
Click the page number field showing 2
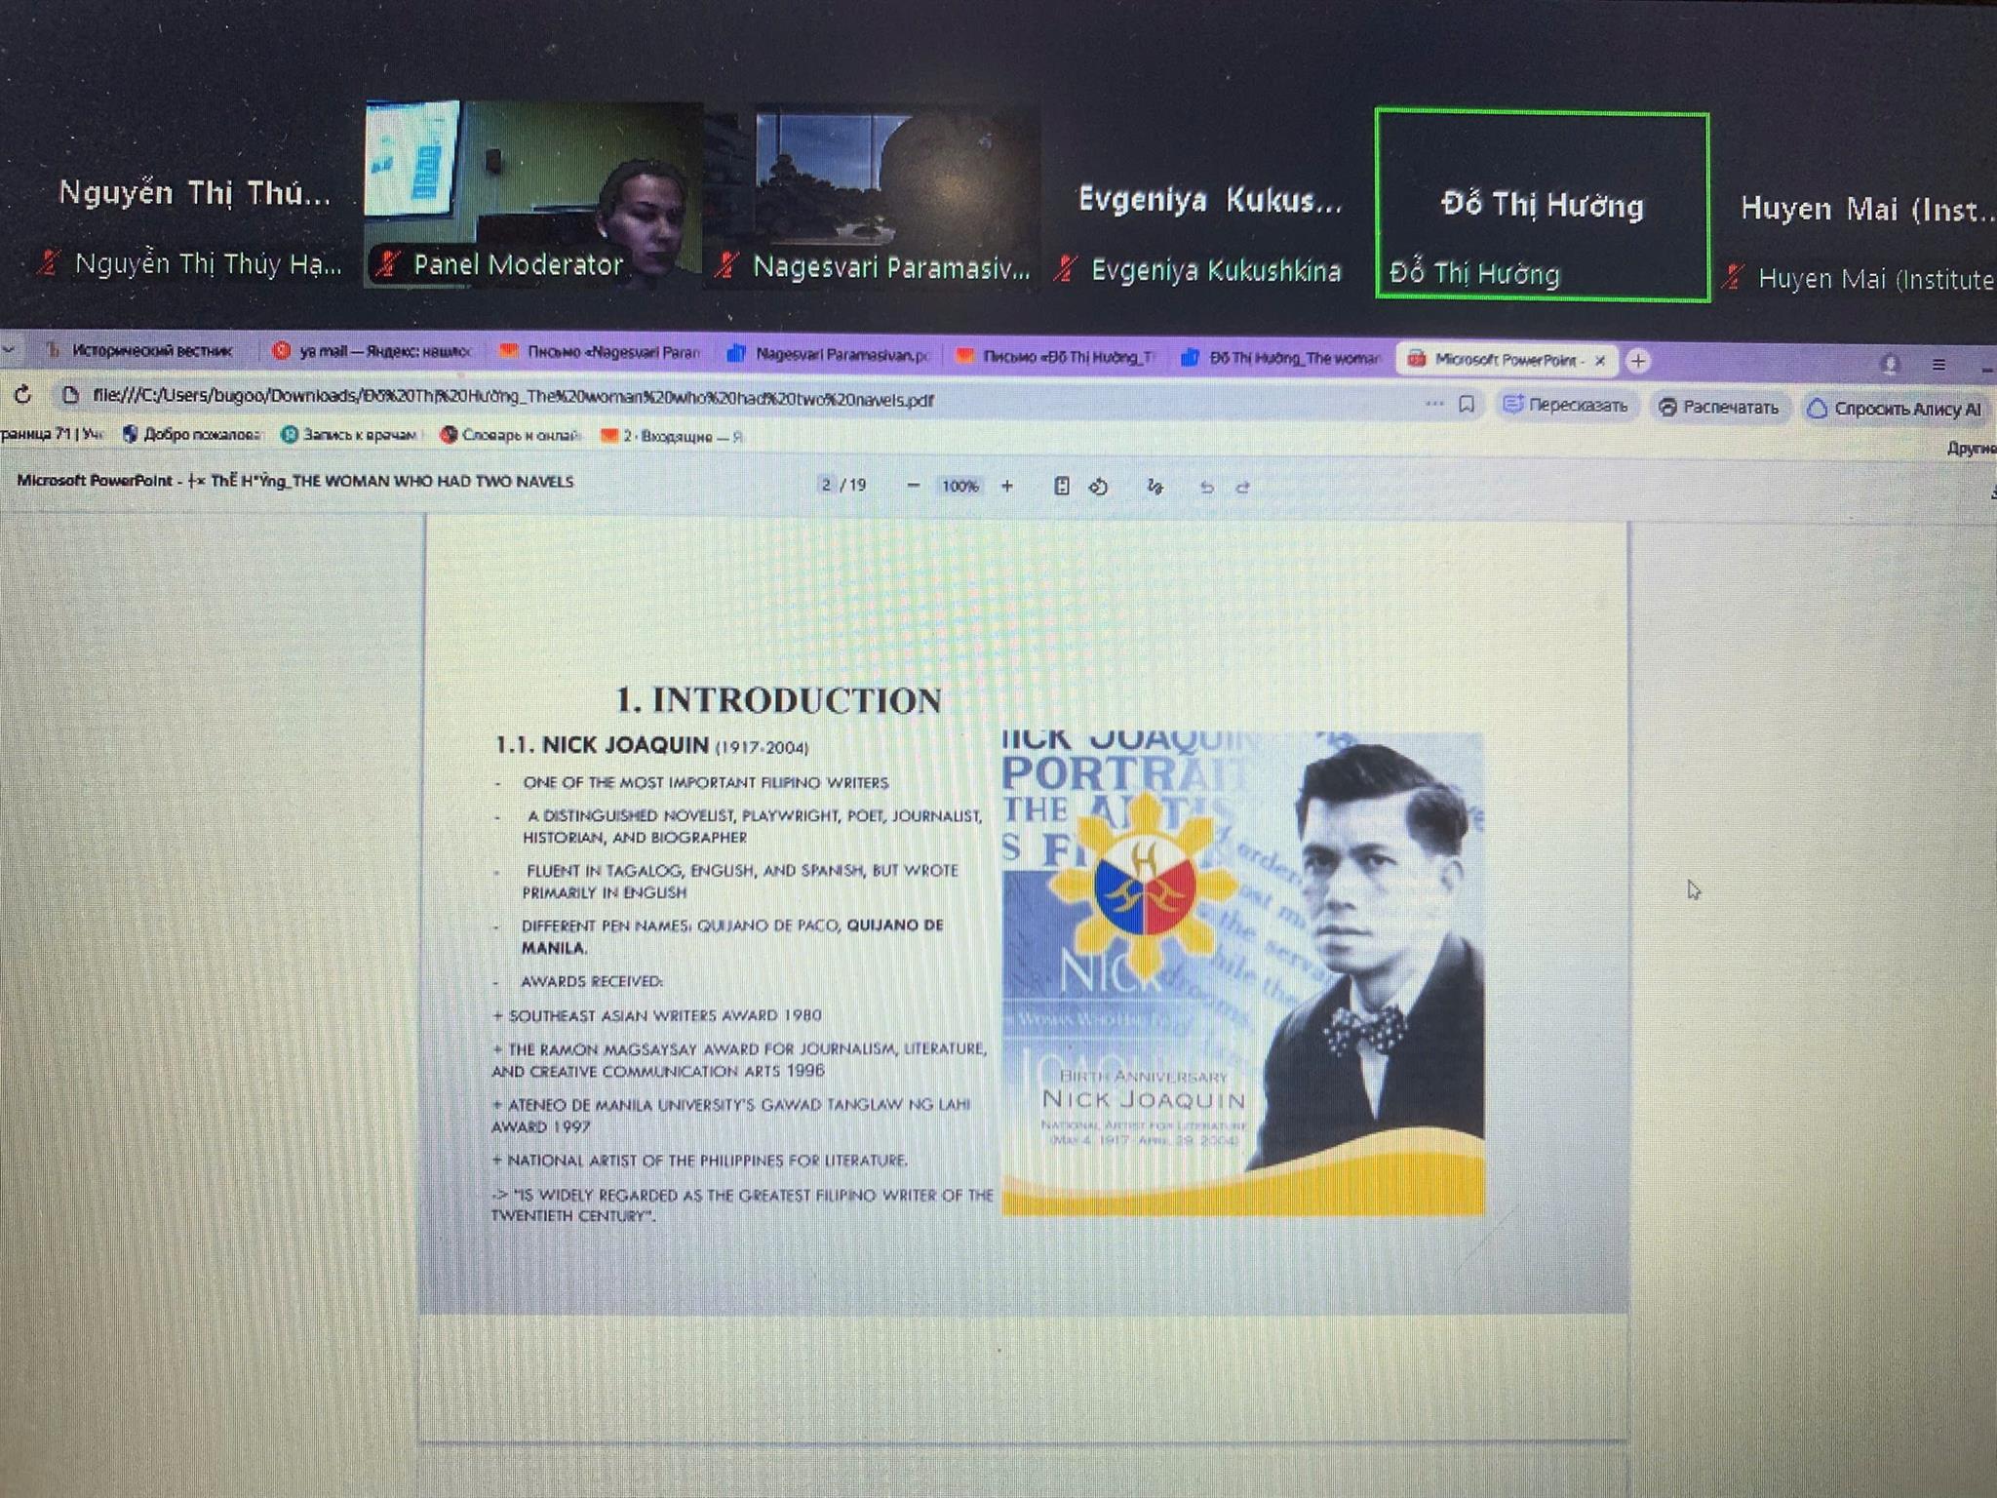pyautogui.click(x=827, y=485)
